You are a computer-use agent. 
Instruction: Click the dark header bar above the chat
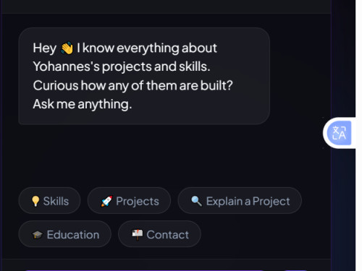pyautogui.click(x=167, y=7)
